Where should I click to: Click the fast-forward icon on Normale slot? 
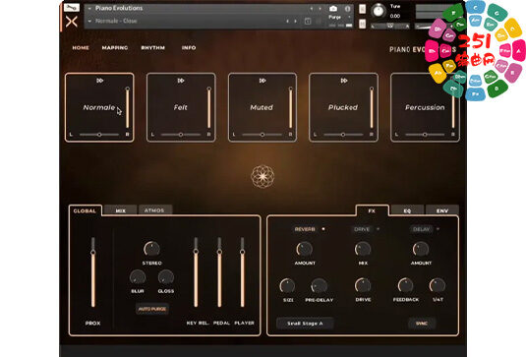coord(100,81)
